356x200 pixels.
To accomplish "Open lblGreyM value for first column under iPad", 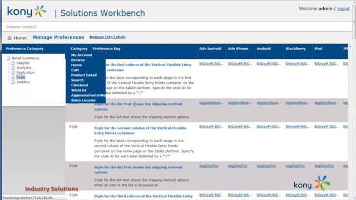I will click(327, 63).
